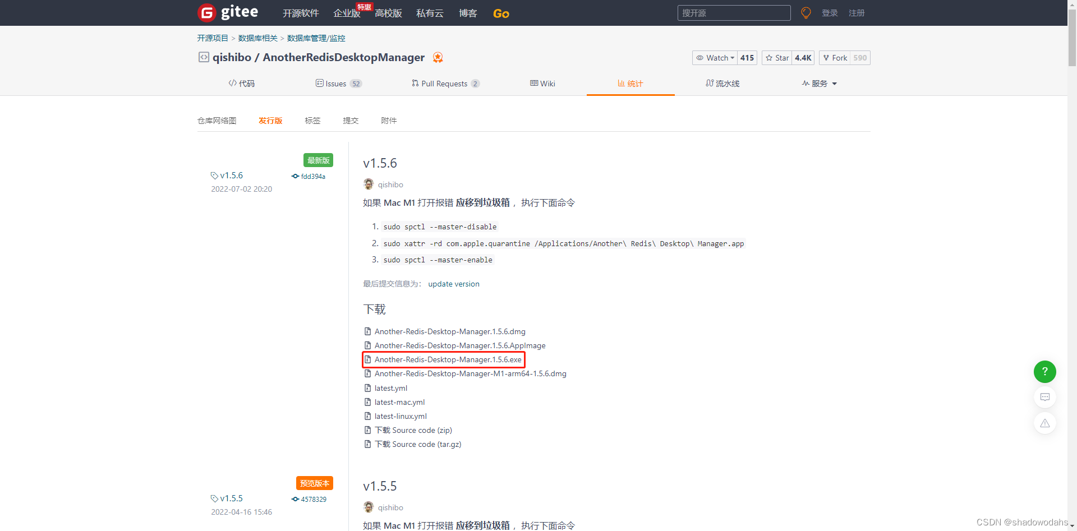Screen dimensions: 1077x531
Task: Click the 开源项目 breadcrumb link
Action: pos(213,38)
